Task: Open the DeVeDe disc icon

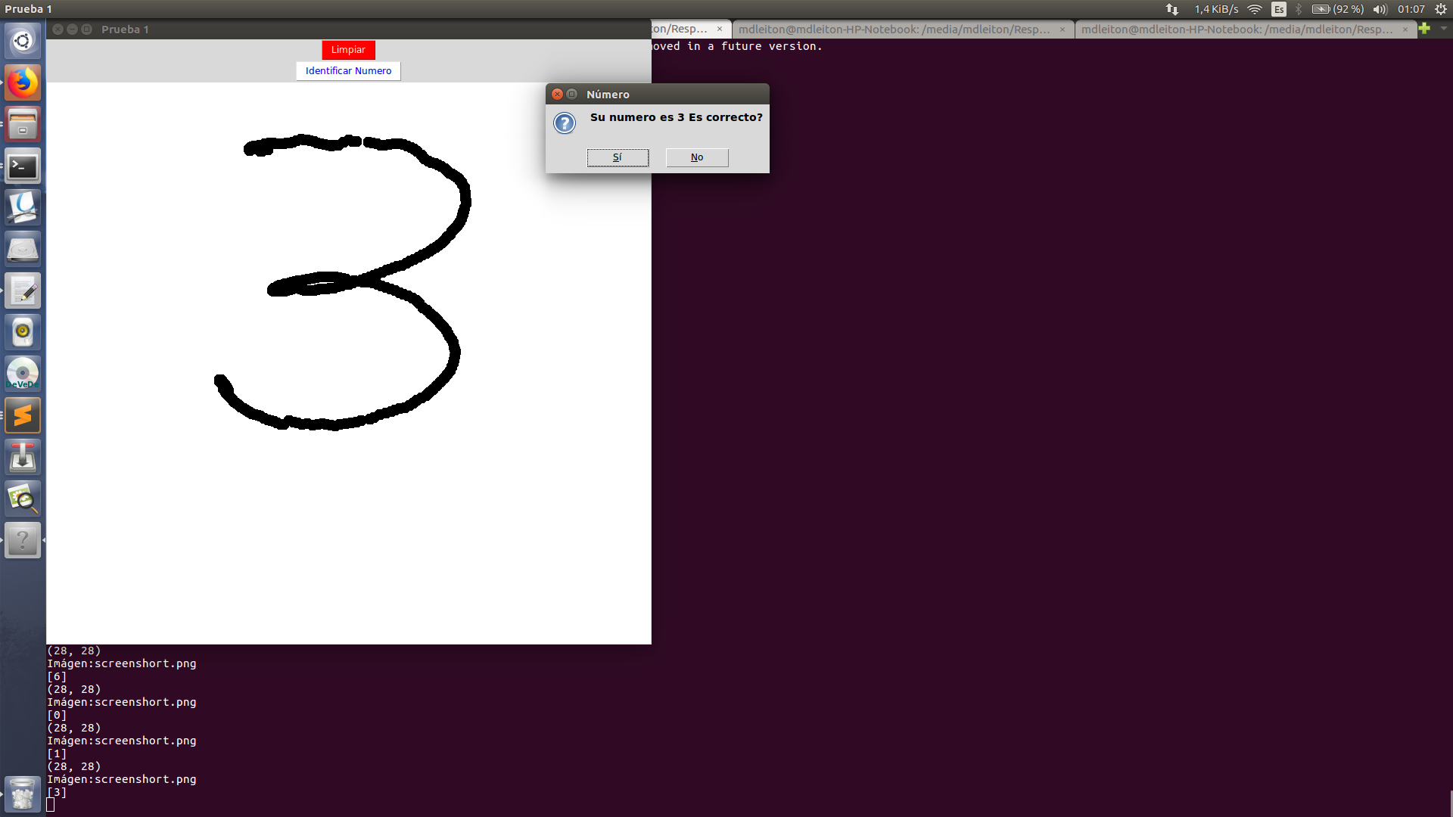Action: pos(23,374)
